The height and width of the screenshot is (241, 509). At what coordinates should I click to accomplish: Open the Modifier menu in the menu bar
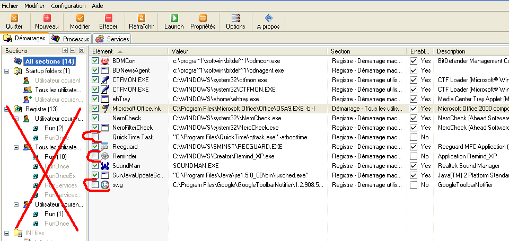(35, 6)
